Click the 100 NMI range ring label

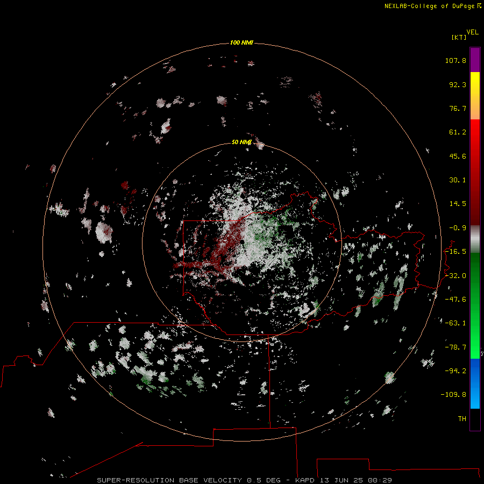click(241, 42)
